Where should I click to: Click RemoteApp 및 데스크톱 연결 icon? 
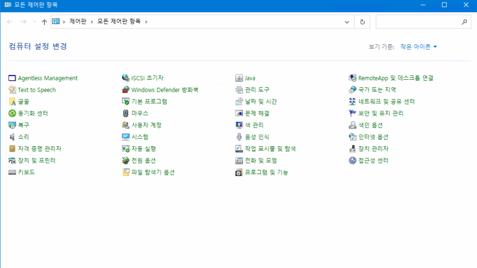point(353,78)
